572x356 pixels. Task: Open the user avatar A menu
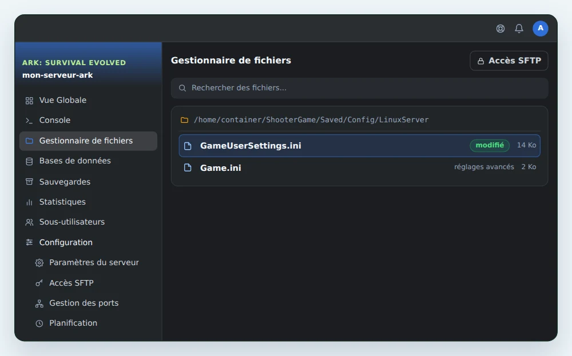[x=541, y=29]
